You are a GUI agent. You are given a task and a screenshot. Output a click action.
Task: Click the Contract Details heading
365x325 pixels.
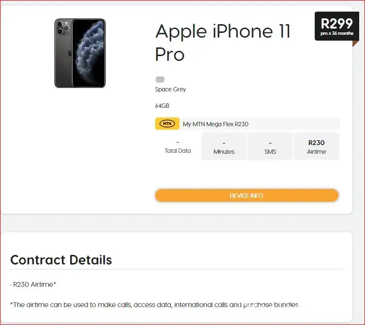pos(61,260)
